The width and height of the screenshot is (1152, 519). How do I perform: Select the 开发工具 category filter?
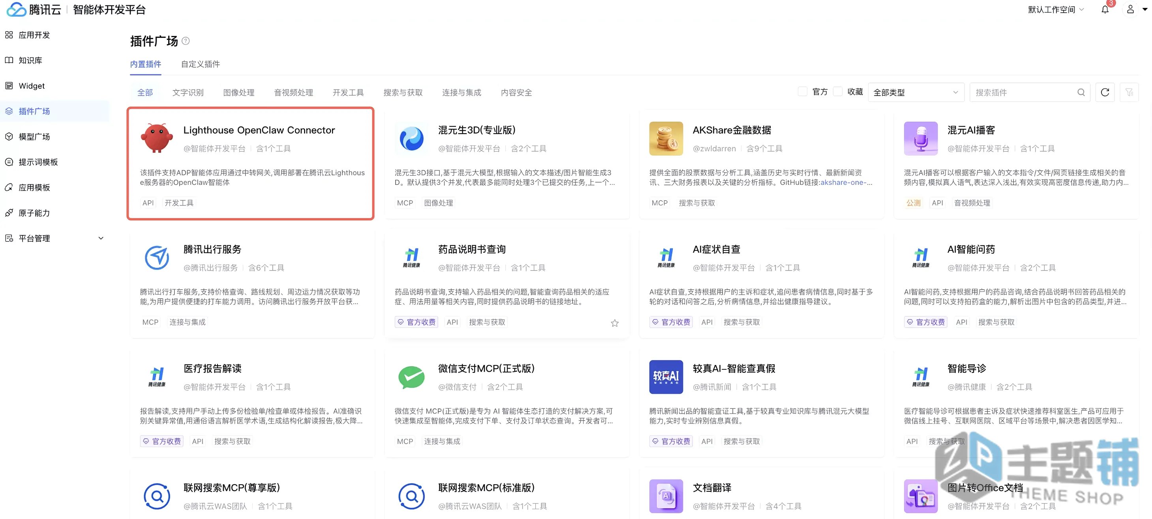point(348,92)
